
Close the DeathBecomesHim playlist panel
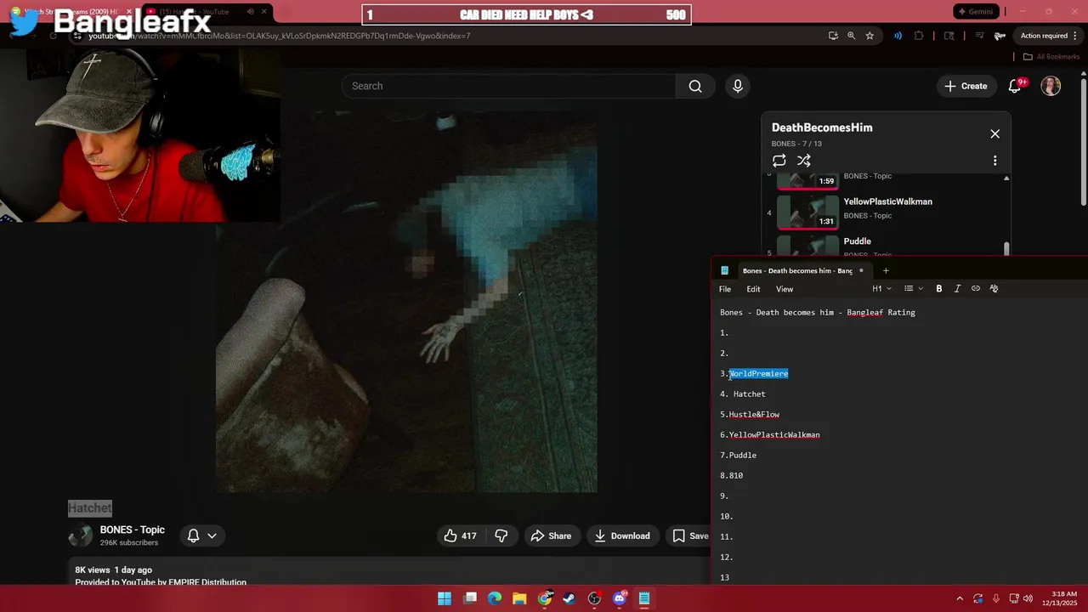tap(994, 133)
